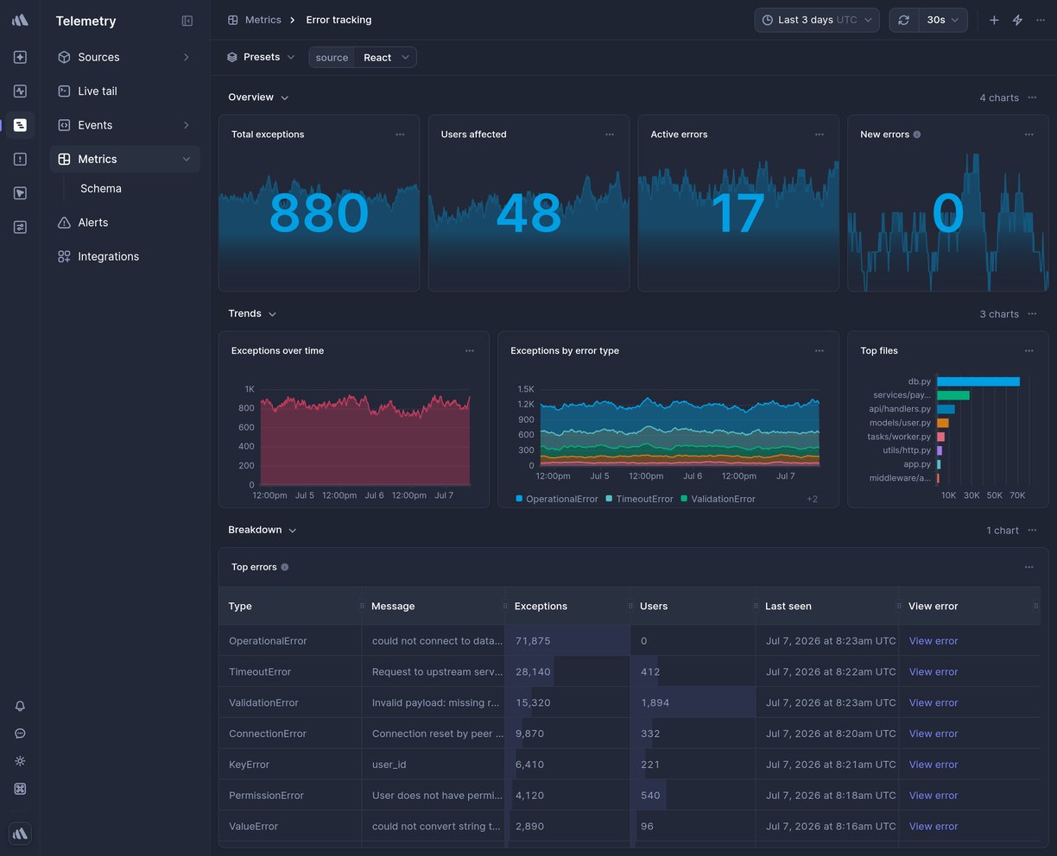The height and width of the screenshot is (856, 1057).
Task: Open Top files chart options menu
Action: click(1029, 351)
